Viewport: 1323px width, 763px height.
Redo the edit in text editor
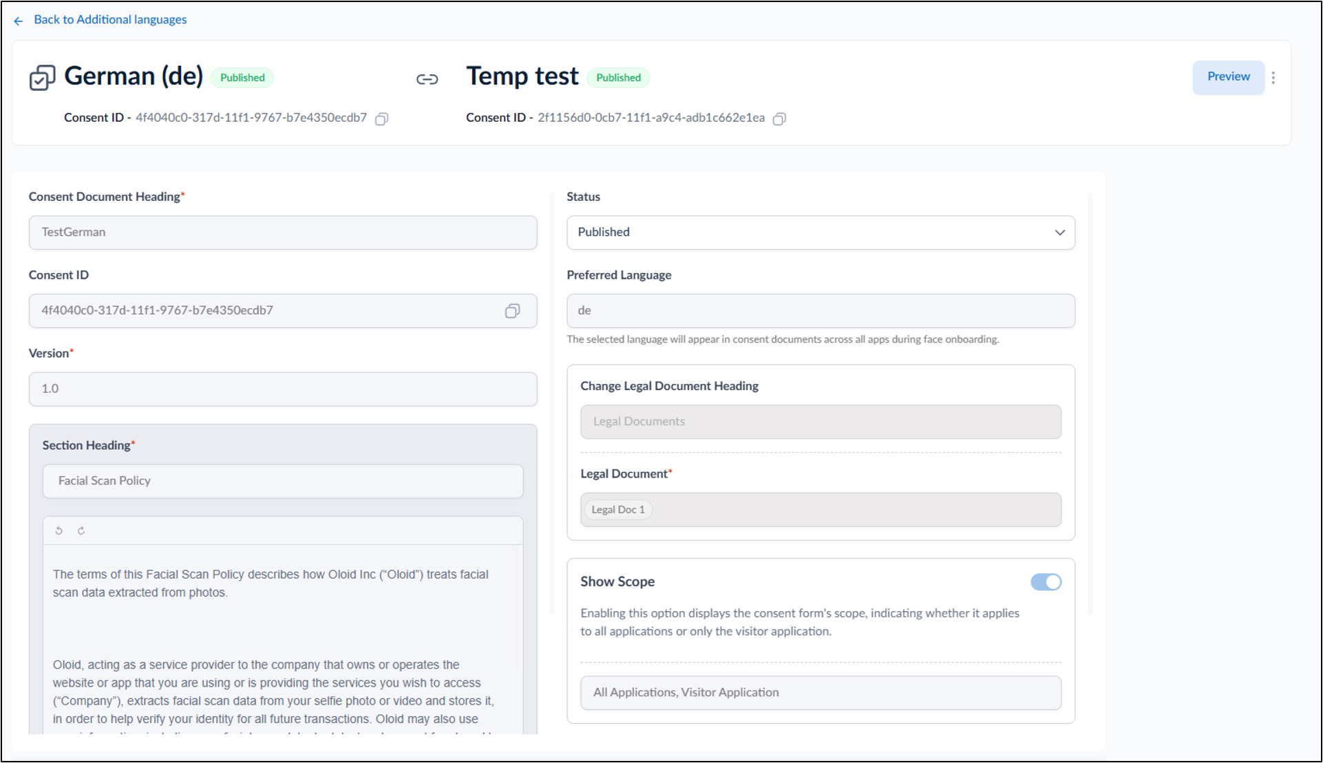click(x=81, y=530)
